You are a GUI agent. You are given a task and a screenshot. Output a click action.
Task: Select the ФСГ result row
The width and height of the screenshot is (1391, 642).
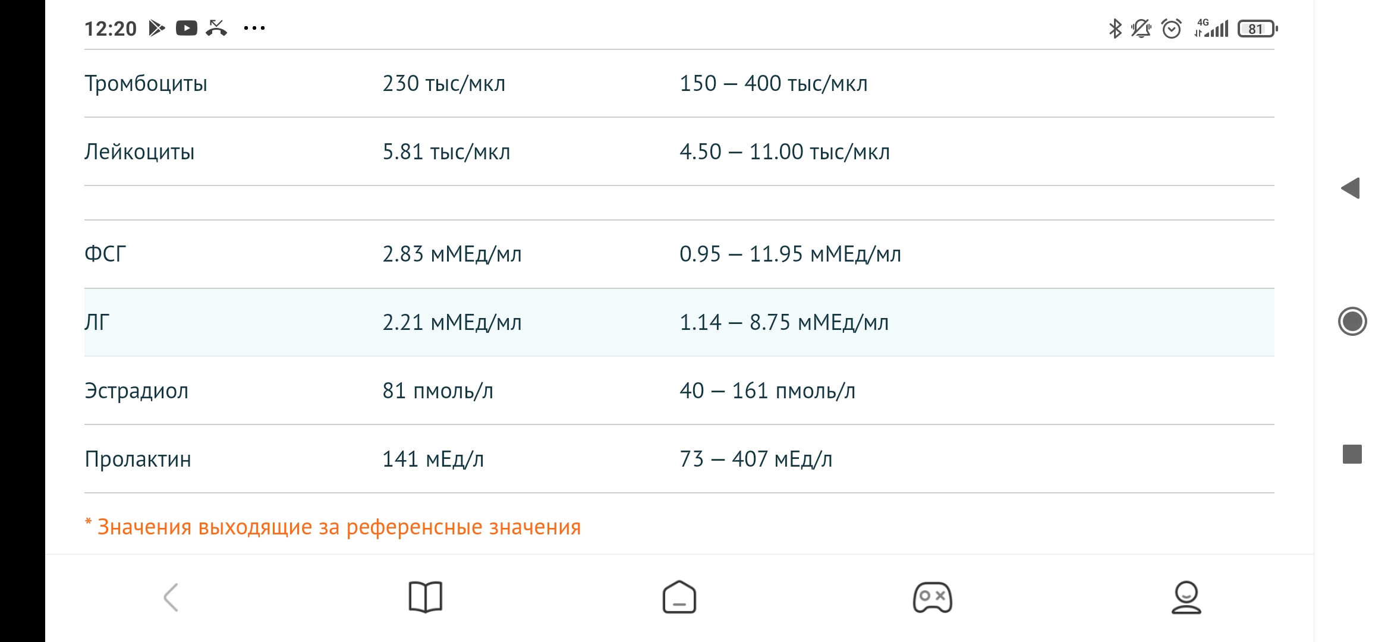pos(679,254)
